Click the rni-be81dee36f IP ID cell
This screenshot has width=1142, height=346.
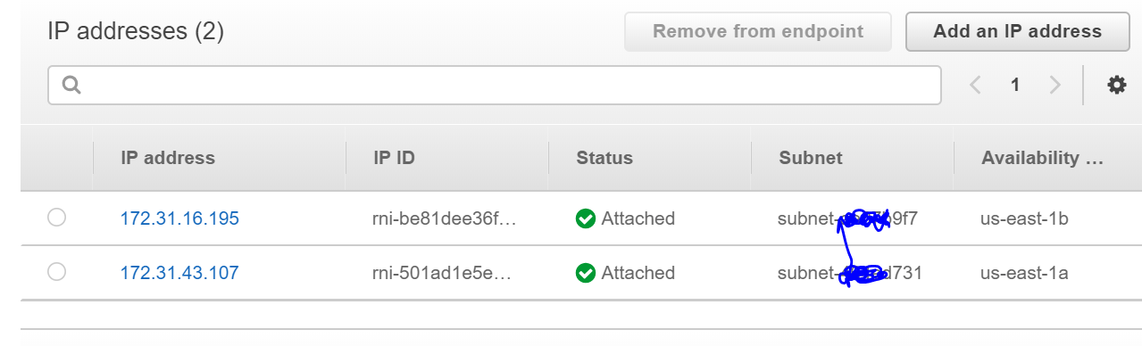coord(442,218)
